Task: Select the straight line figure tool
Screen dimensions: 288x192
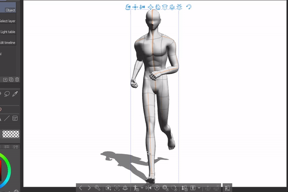Action: [x=7, y=119]
